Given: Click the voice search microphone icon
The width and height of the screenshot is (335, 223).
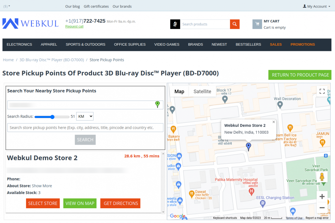Looking at the screenshot, I should click(x=175, y=24).
